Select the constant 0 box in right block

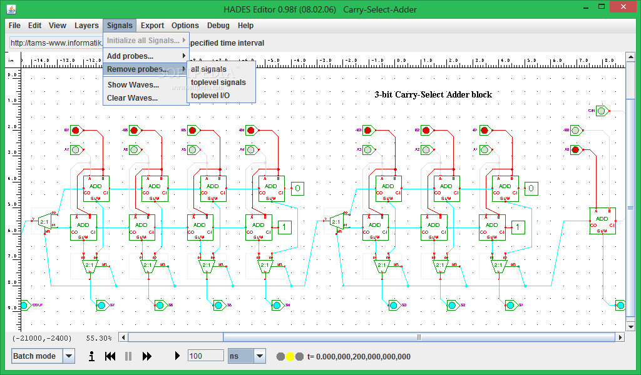(x=531, y=189)
